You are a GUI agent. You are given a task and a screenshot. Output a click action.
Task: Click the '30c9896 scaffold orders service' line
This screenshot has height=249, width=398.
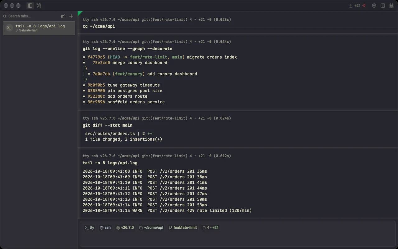click(x=124, y=102)
